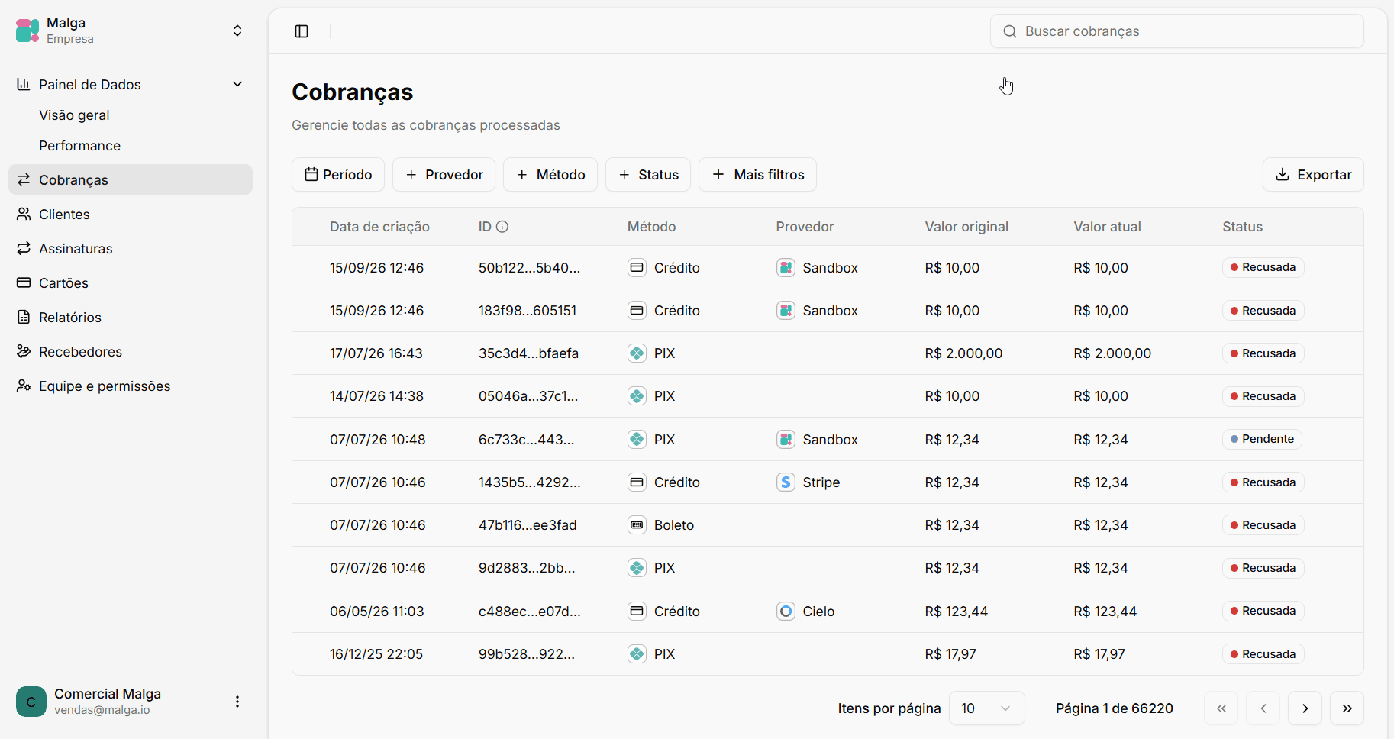The height and width of the screenshot is (739, 1394).
Task: Add a Método filter
Action: point(550,175)
